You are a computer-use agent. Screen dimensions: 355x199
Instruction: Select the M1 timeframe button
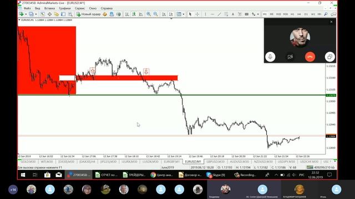point(265,14)
